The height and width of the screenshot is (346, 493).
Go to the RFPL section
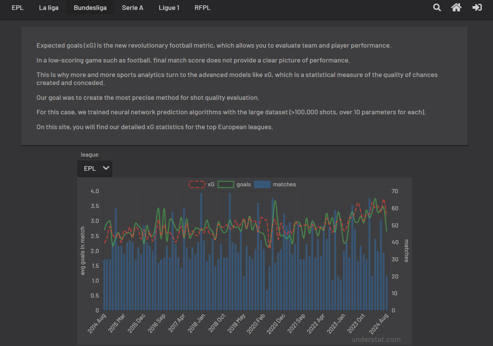tap(202, 8)
